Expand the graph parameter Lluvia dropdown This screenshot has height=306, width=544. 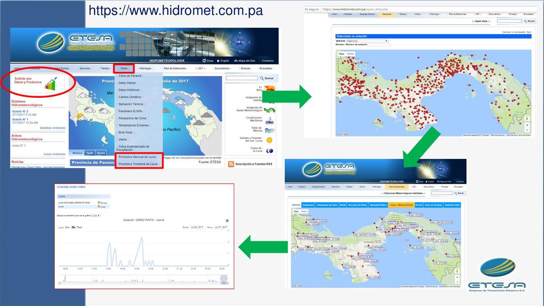pyautogui.click(x=96, y=216)
